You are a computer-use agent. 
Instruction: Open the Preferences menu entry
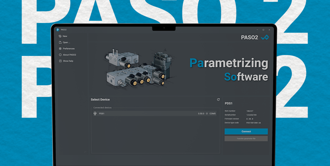coord(68,49)
